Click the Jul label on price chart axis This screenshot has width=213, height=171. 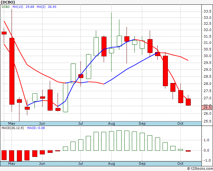tap(81, 123)
